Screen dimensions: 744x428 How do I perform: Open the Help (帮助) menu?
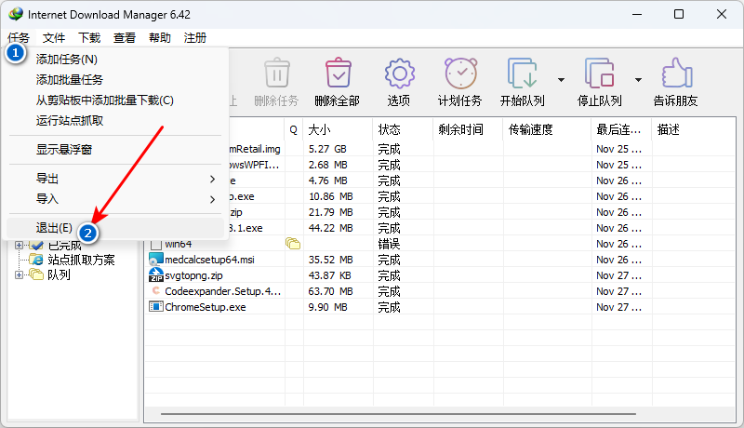click(x=160, y=38)
